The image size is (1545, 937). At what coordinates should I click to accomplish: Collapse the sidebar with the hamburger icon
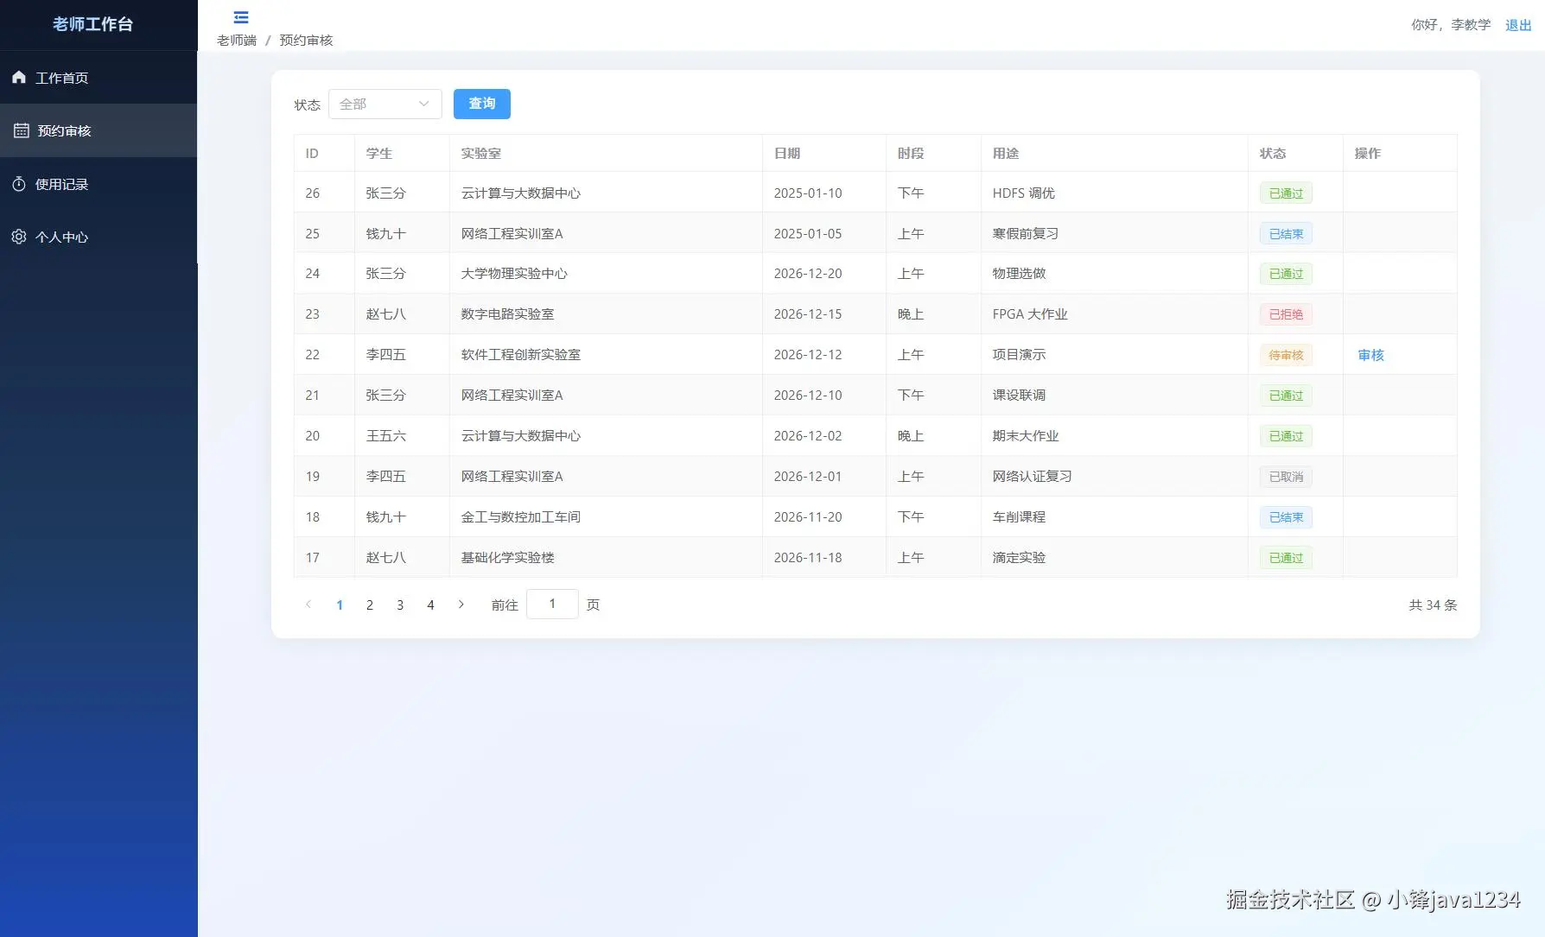241,17
